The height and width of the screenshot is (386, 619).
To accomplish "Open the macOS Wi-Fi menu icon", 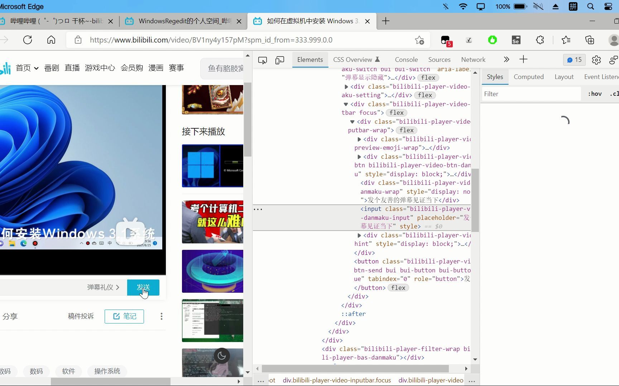I will [x=463, y=6].
